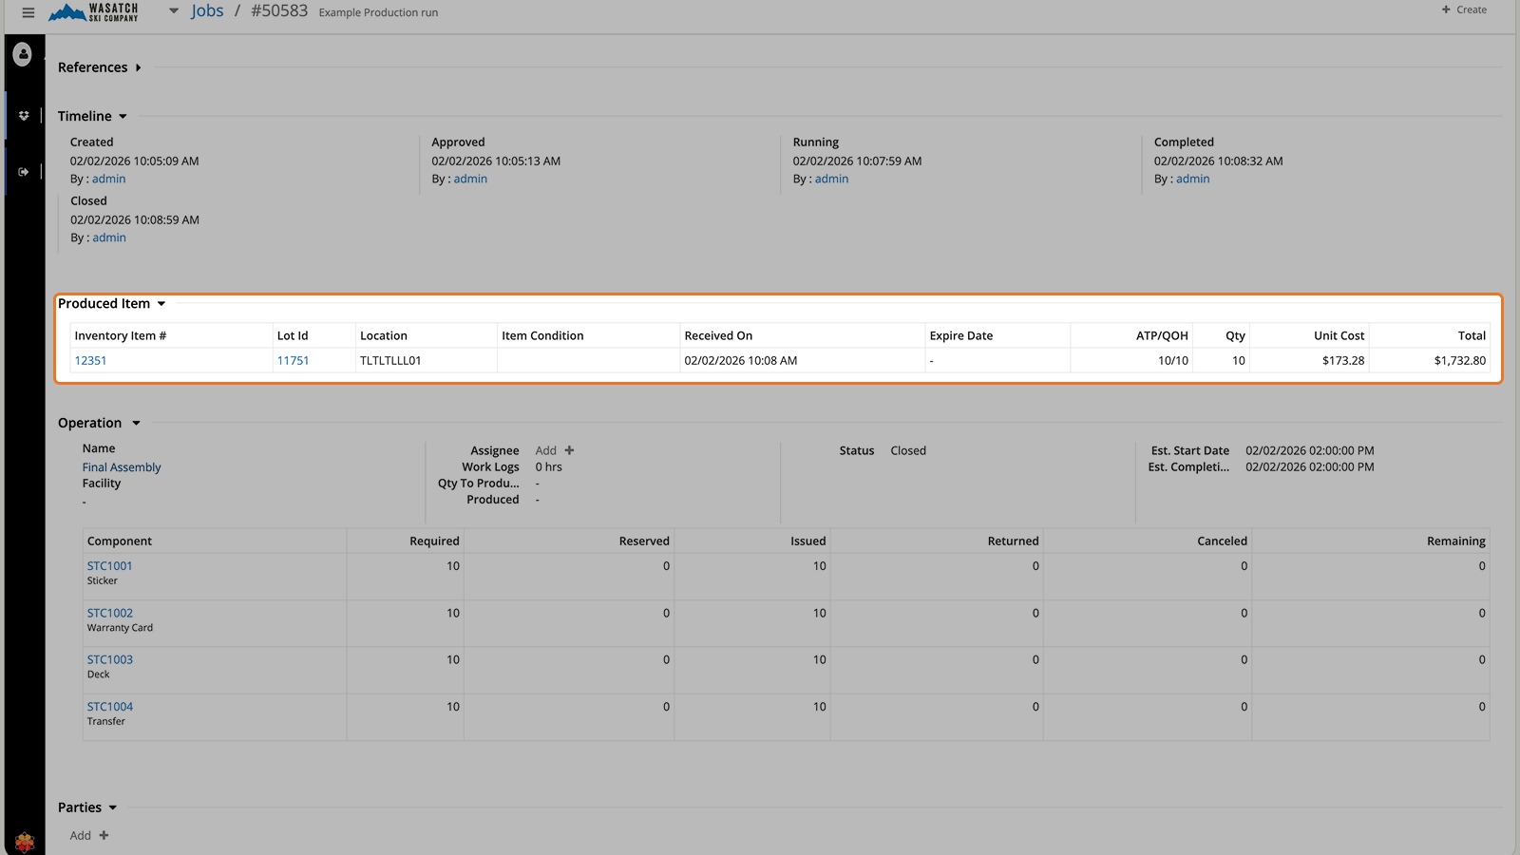Click the Wasatch Ski Company logo
This screenshot has height=855, width=1520.
[94, 12]
